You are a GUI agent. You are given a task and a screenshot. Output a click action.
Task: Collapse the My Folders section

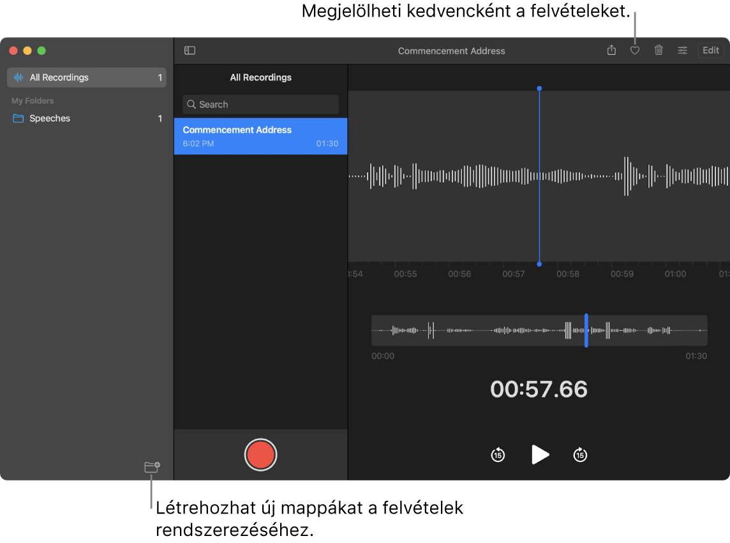(x=32, y=100)
